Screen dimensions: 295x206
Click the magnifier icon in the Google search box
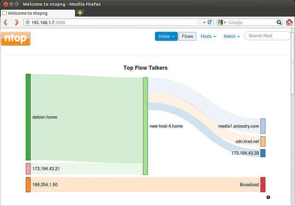point(279,22)
